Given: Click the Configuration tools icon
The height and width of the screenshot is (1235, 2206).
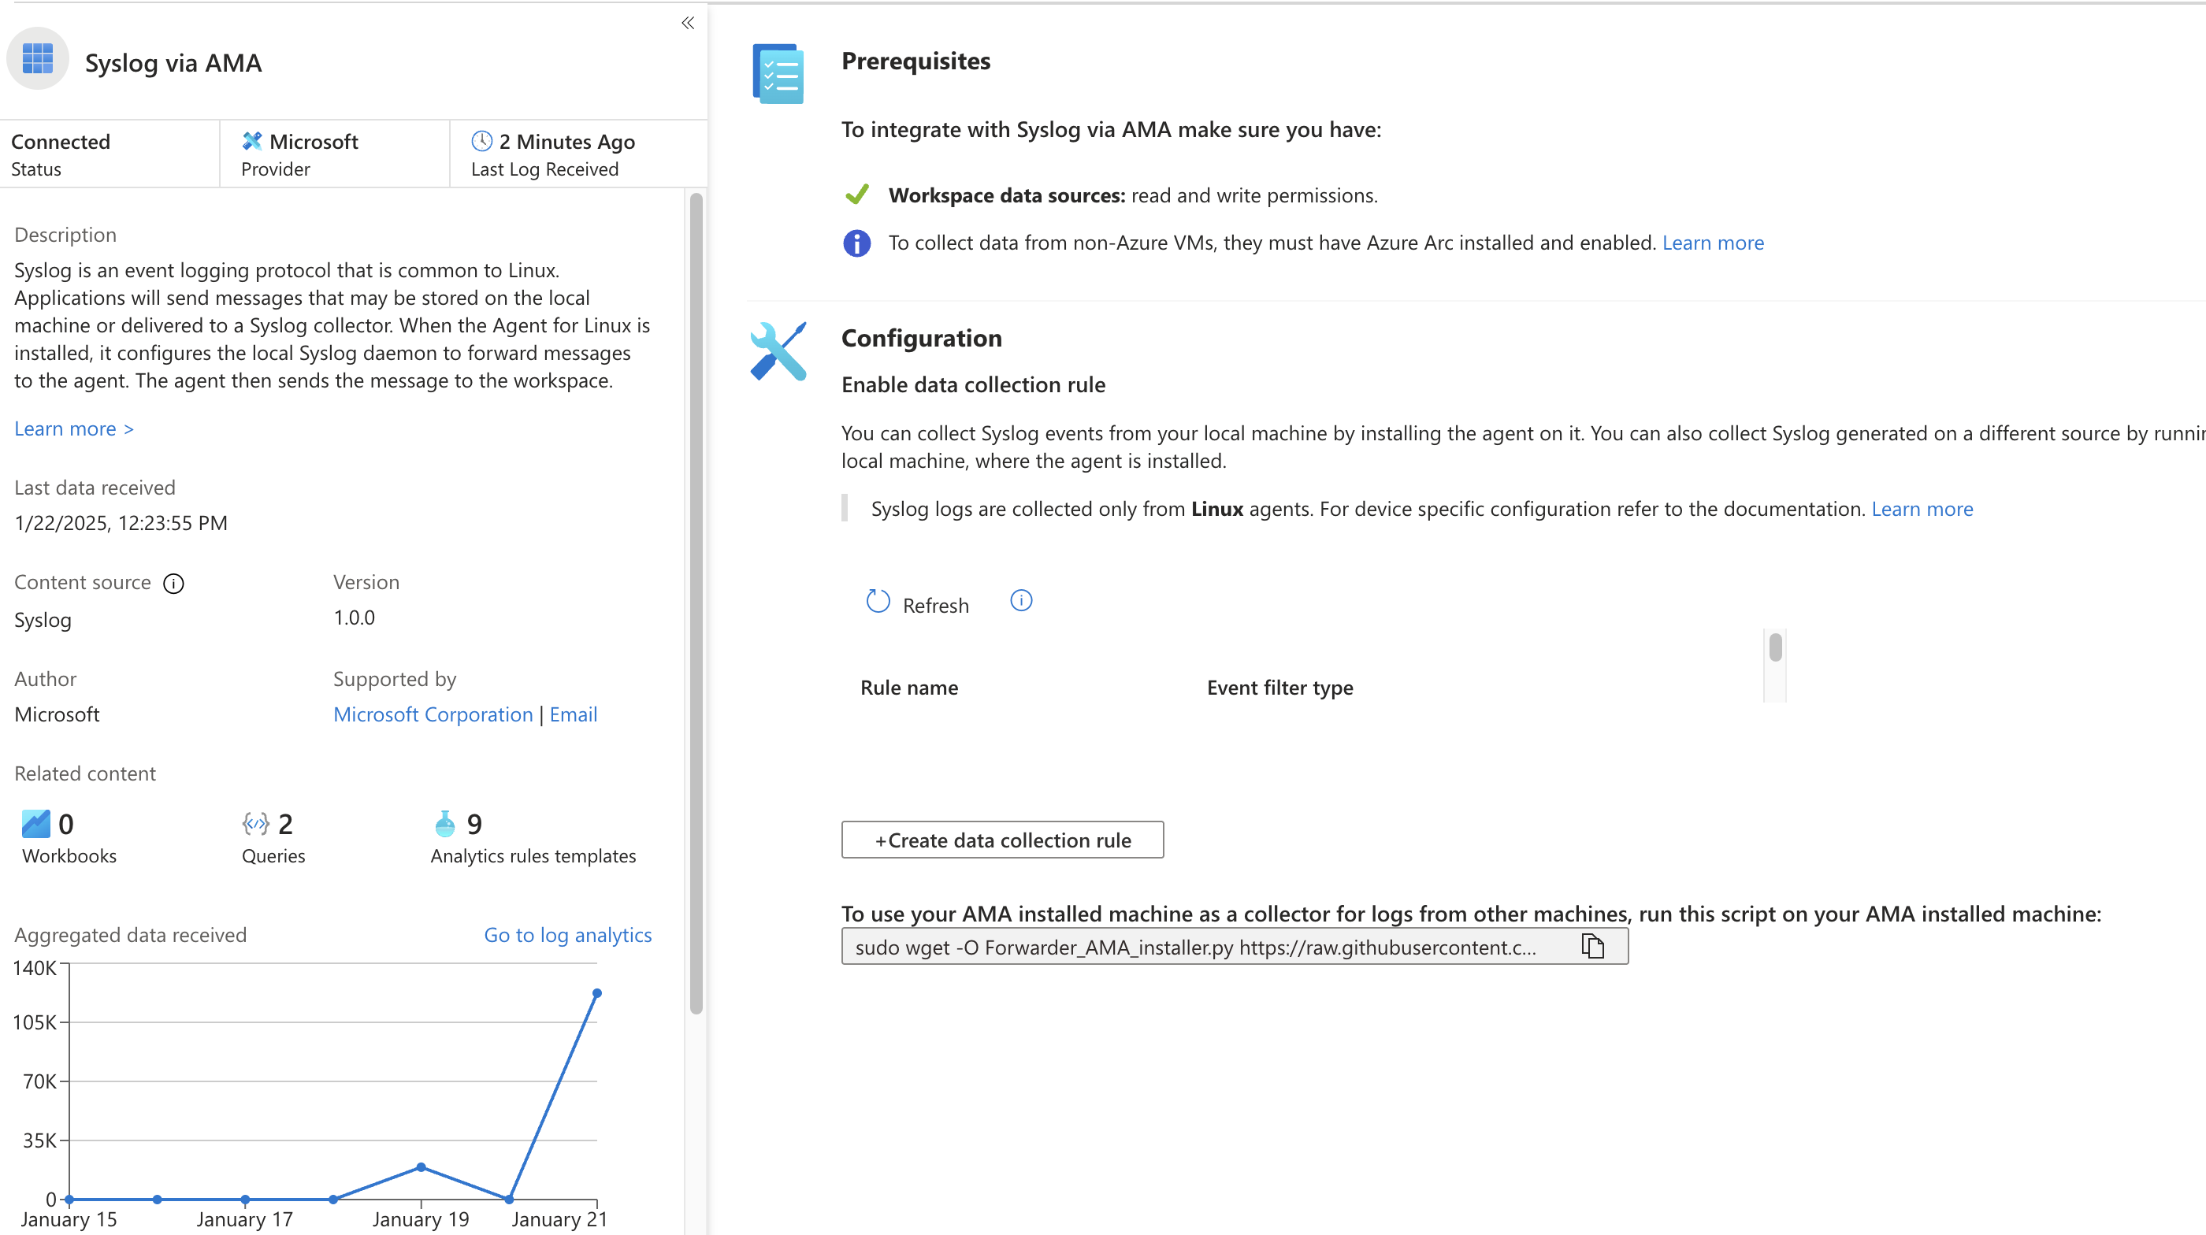Looking at the screenshot, I should pyautogui.click(x=778, y=351).
